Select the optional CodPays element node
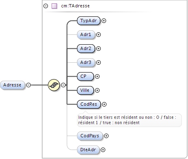188x159 pixels. [90, 136]
